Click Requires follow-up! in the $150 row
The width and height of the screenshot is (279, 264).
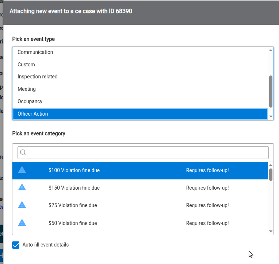pos(207,188)
